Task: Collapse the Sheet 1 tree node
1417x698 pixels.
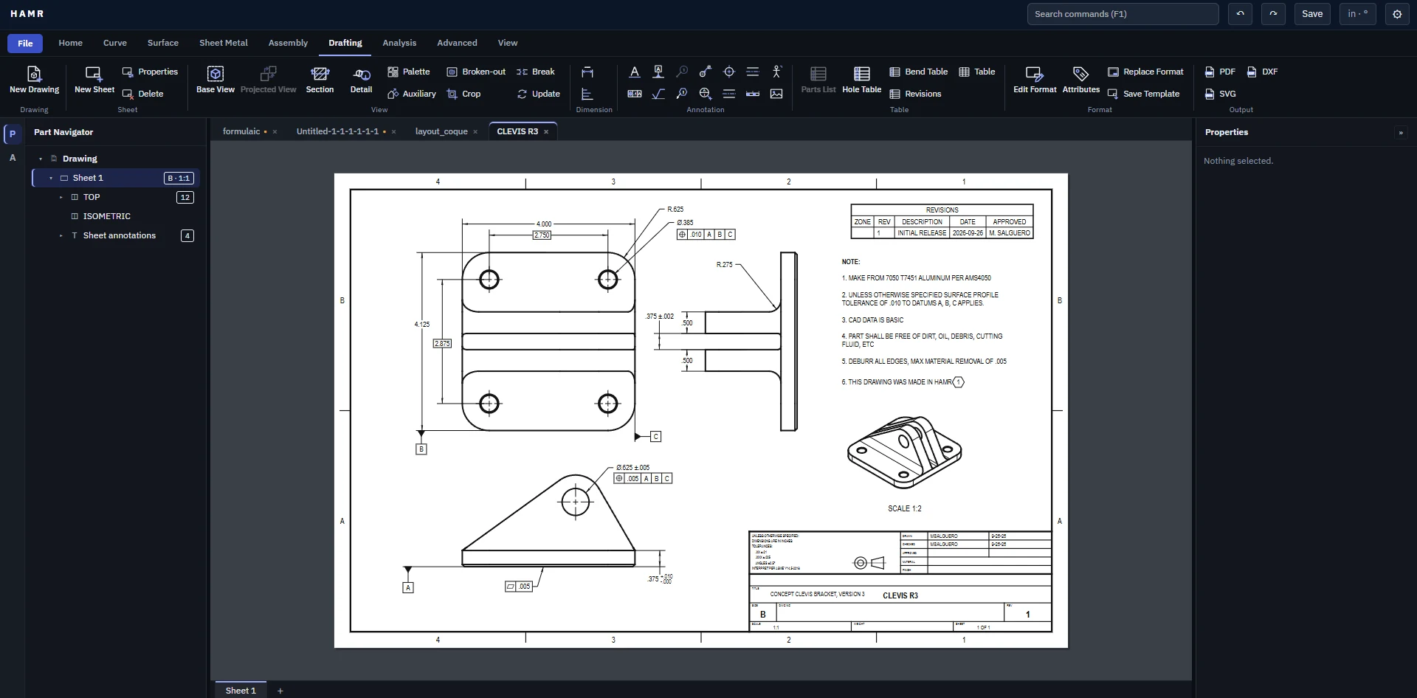Action: [x=51, y=178]
